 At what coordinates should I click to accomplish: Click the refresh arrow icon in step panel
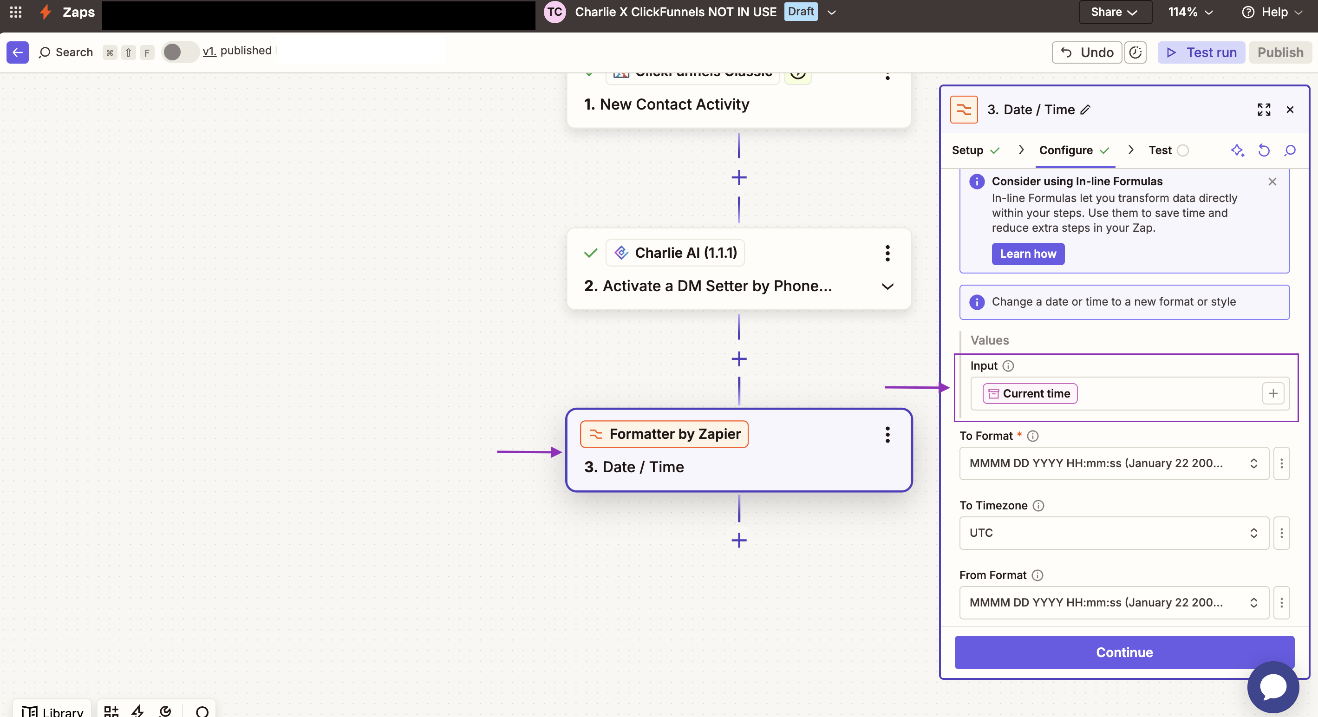1264,150
